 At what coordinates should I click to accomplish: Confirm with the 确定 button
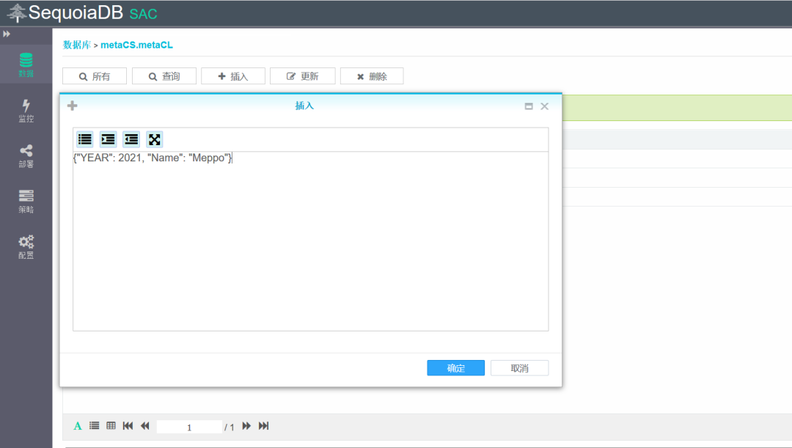(x=455, y=368)
